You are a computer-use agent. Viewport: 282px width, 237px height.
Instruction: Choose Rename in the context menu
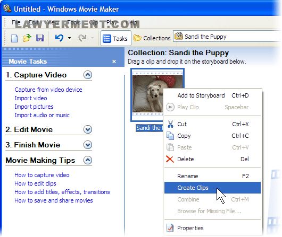pyautogui.click(x=212, y=176)
